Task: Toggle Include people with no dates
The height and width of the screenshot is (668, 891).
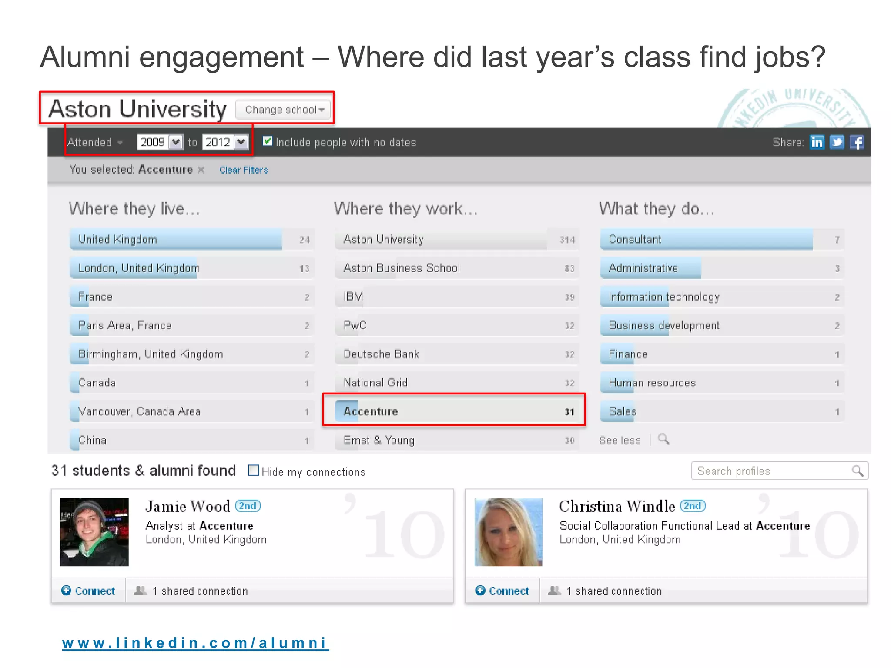Action: (x=268, y=141)
